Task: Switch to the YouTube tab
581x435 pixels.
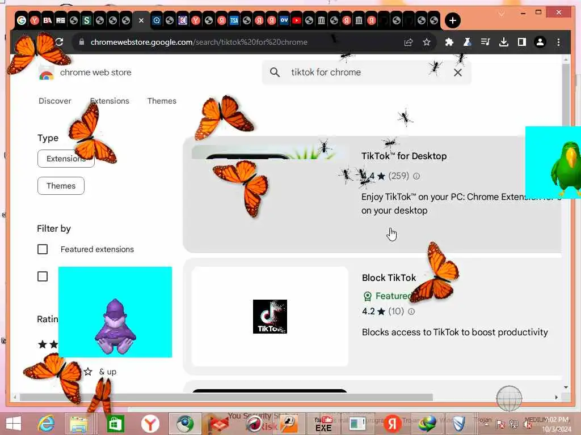Action: click(296, 20)
